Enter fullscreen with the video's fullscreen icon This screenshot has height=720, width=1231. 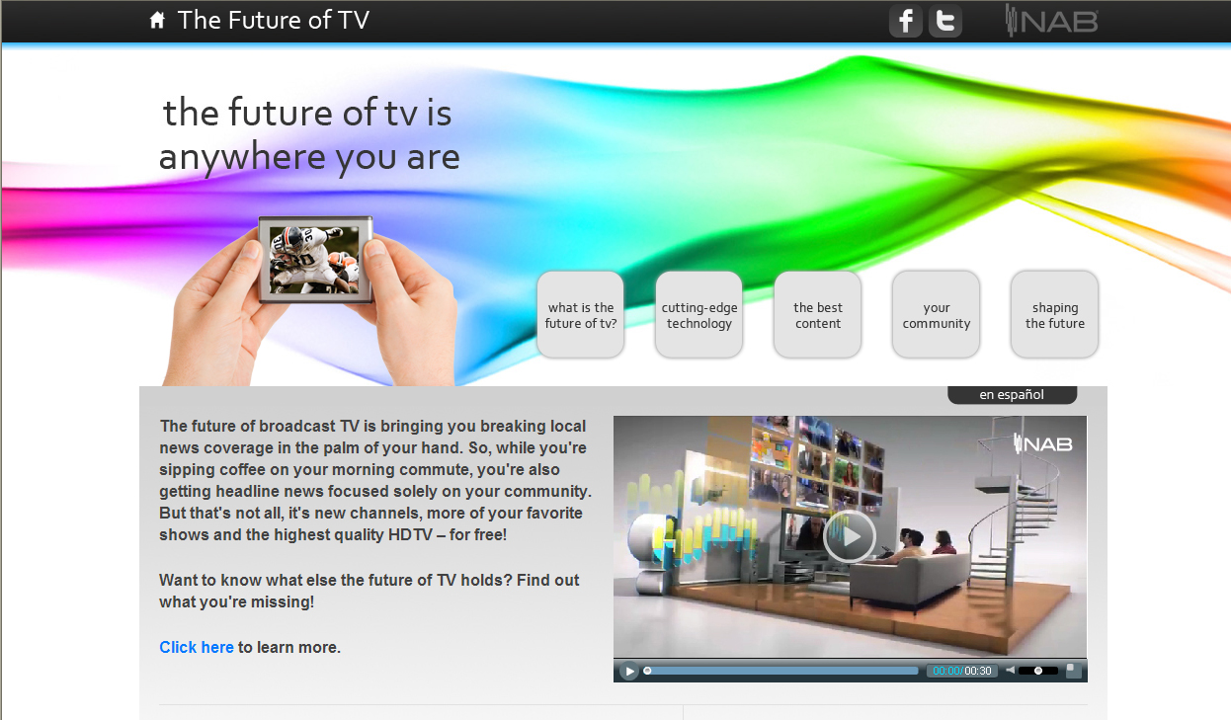1074,671
